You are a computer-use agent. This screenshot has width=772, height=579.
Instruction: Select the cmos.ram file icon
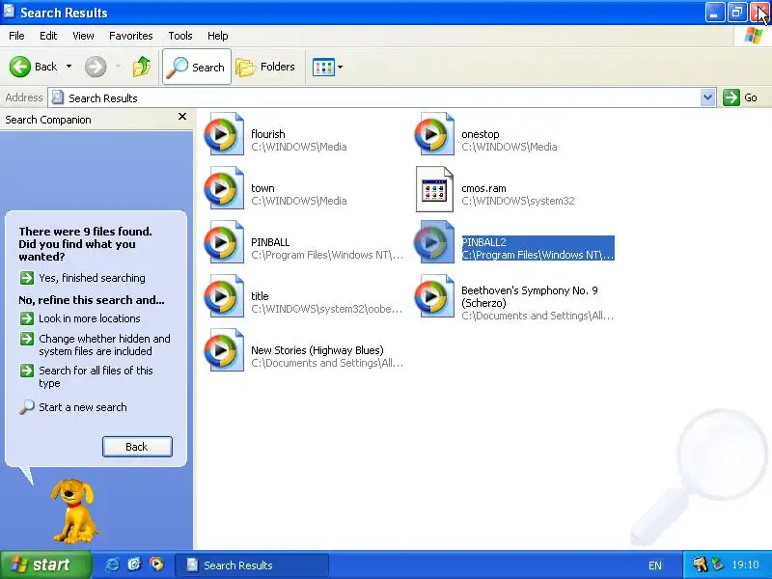pyautogui.click(x=433, y=189)
